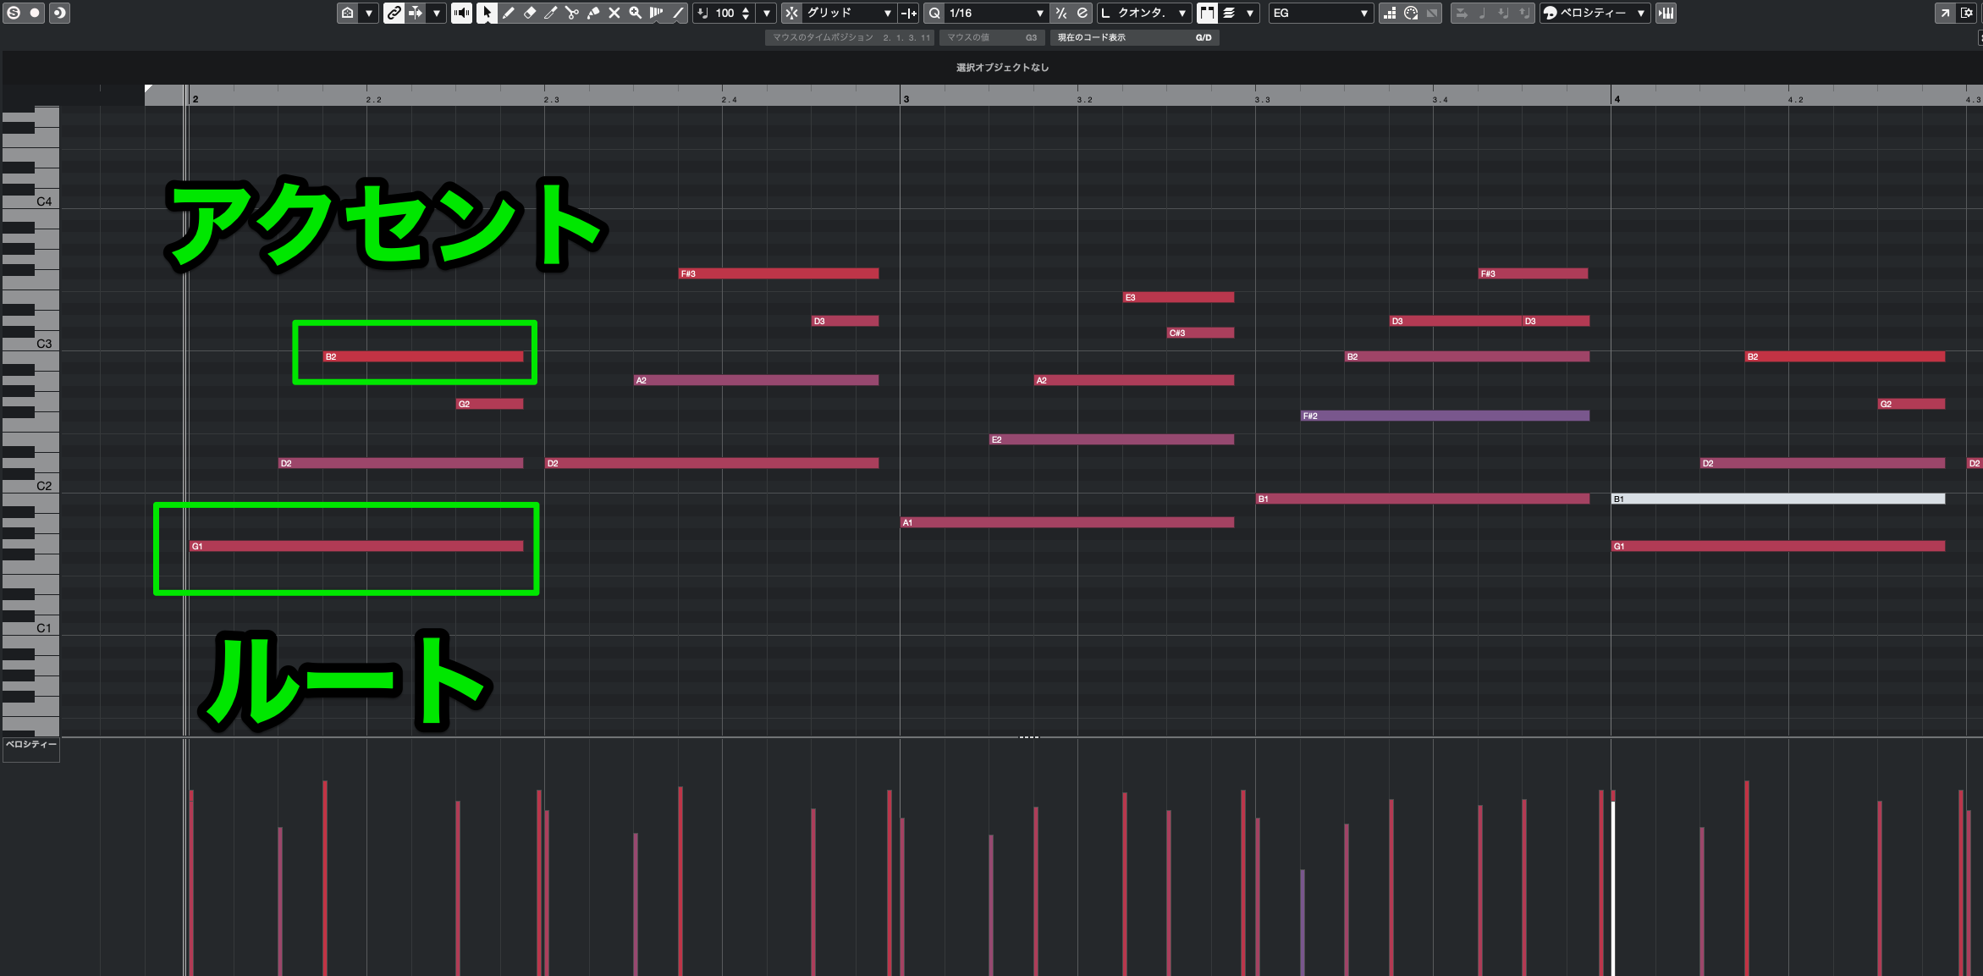Open the グリッド snap type dropdown
Screen dimensions: 1983x976
coord(849,13)
